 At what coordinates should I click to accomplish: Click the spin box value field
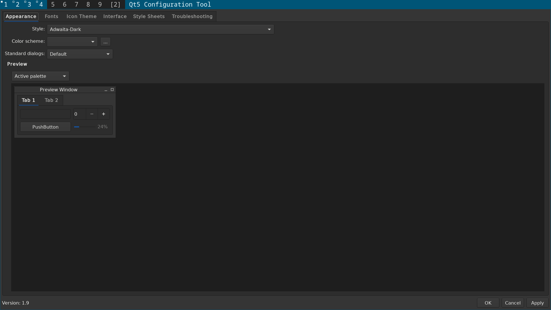point(79,114)
